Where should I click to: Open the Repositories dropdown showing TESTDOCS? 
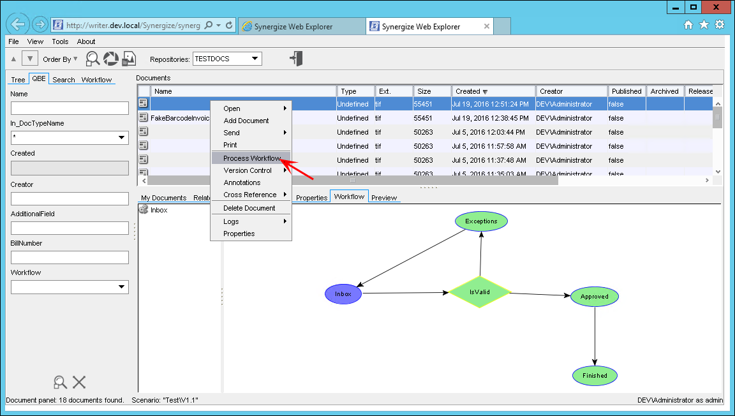coord(227,59)
